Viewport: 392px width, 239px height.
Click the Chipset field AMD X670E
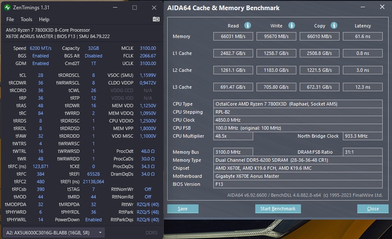point(298,168)
